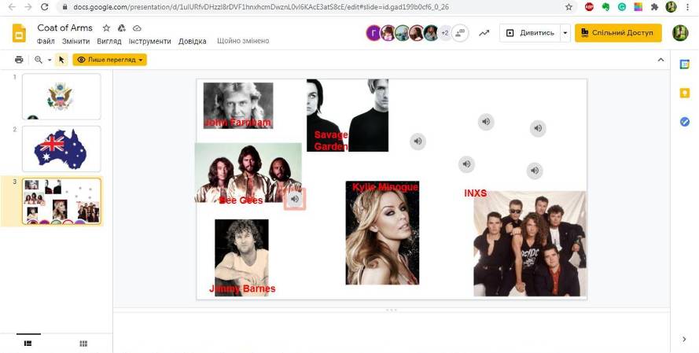
Task: Select the cursor pointer tool
Action: point(61,60)
